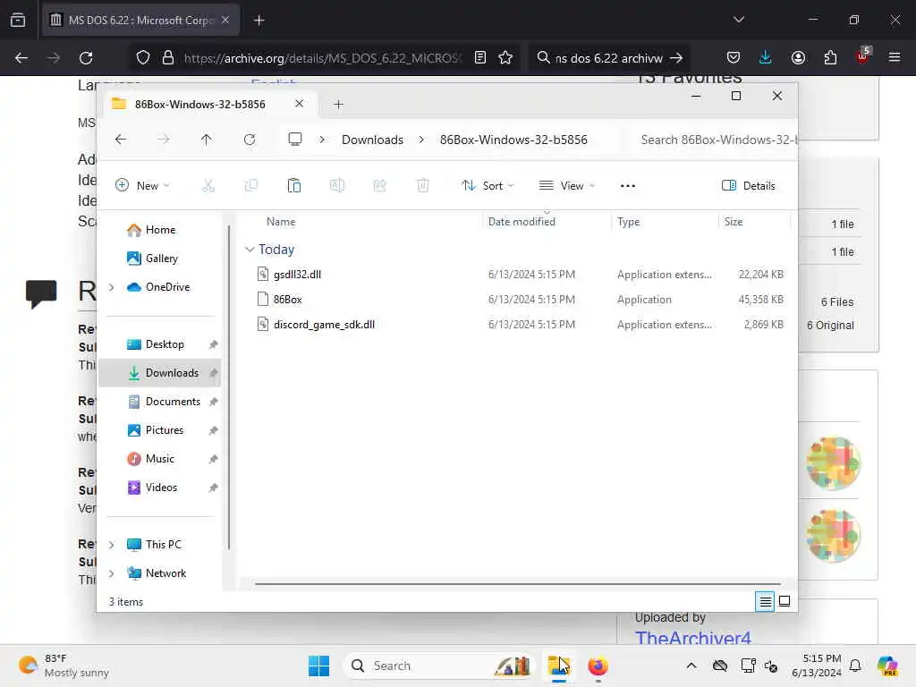Viewport: 916px width, 687px height.
Task: Switch to large thumbnails view icon
Action: [785, 601]
